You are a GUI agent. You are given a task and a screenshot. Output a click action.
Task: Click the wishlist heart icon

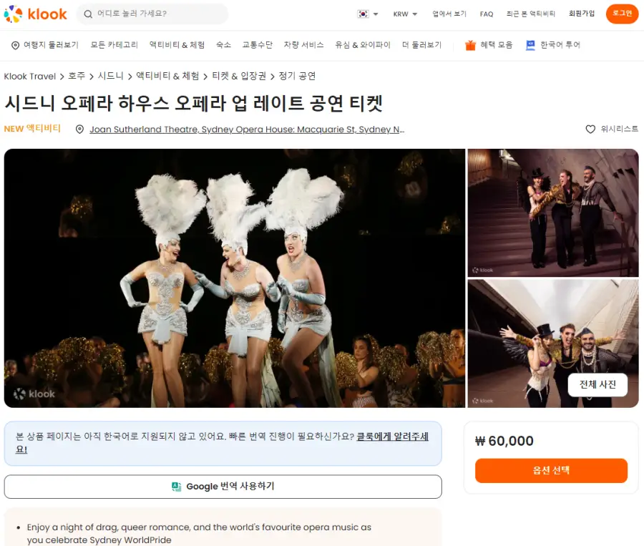pyautogui.click(x=590, y=129)
